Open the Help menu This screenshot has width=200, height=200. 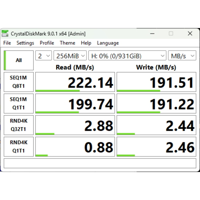pyautogui.click(x=86, y=43)
